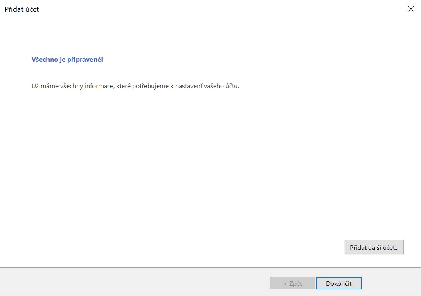Click the Přidat další účet... button
This screenshot has width=421, height=296.
[374, 247]
